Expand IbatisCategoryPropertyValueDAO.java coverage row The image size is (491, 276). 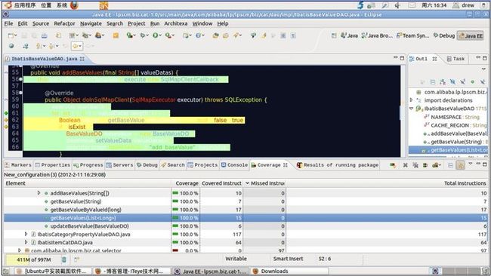pyautogui.click(x=26, y=234)
